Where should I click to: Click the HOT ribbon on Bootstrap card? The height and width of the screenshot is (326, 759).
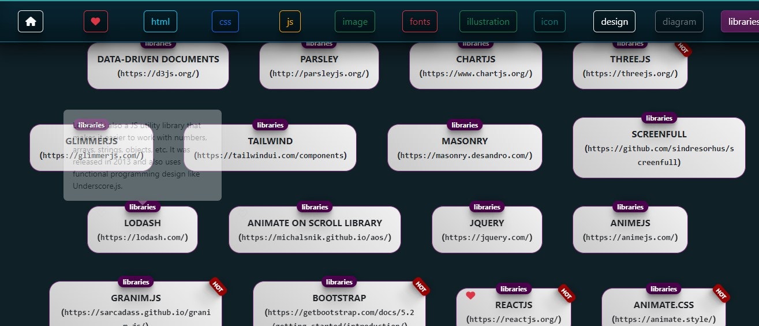[x=421, y=286]
